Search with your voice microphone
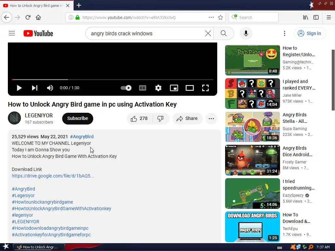The width and height of the screenshot is (335, 251). (x=246, y=33)
